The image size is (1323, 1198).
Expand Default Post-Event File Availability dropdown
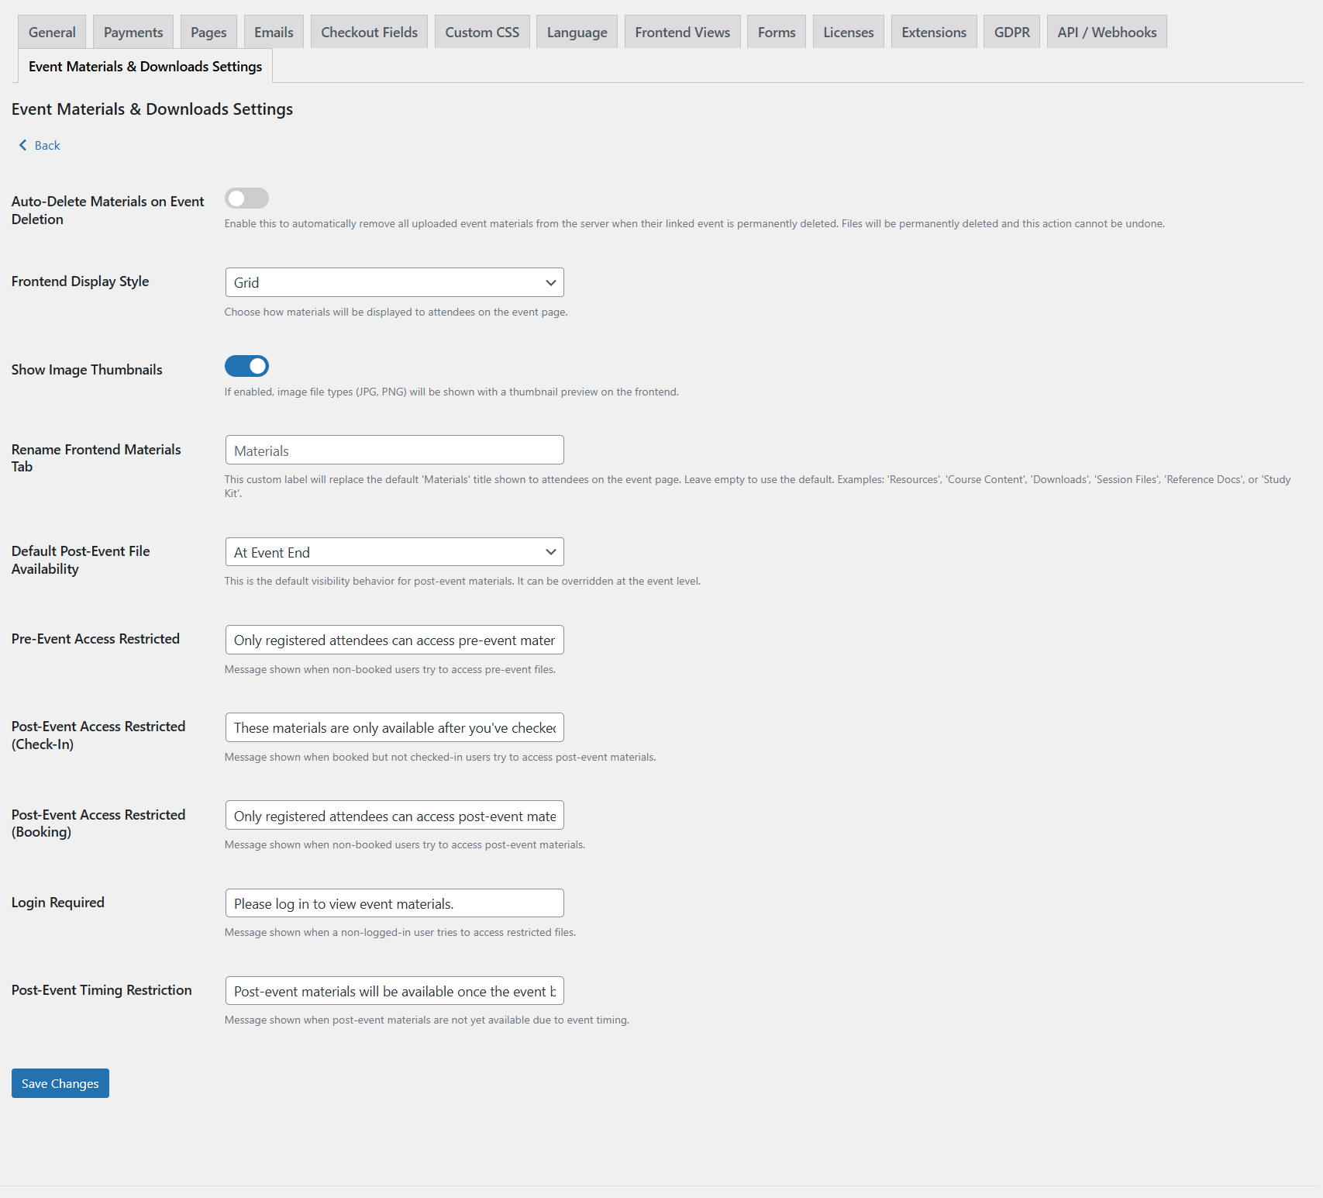[394, 552]
